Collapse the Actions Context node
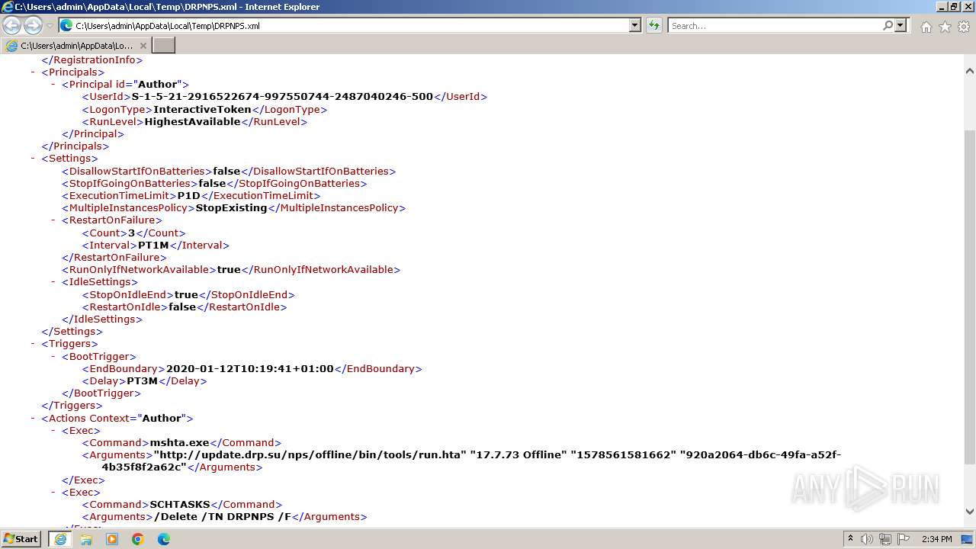The width and height of the screenshot is (976, 549). 33,418
